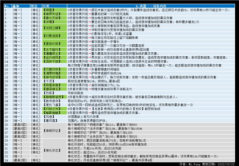Click the '充能超过50点' description in row 30

pos(107,144)
